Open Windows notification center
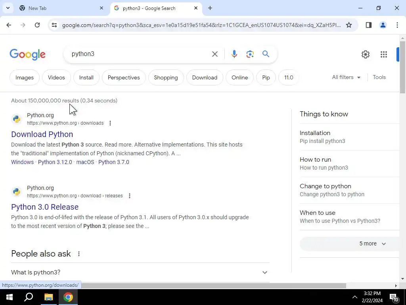 pos(394,297)
